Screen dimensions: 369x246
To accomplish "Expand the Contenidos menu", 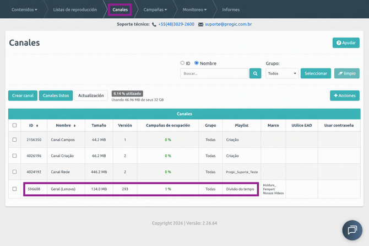I will point(24,10).
